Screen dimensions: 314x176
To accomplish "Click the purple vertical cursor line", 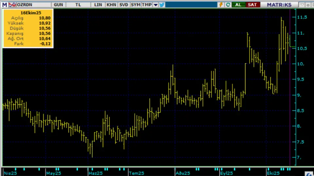I will tap(290, 98).
